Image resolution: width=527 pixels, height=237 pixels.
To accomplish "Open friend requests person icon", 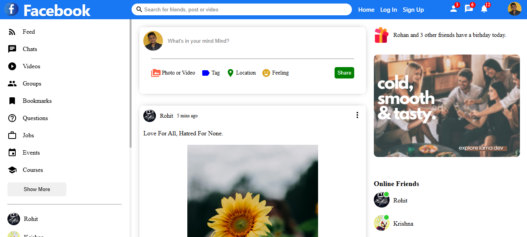I will pos(454,9).
